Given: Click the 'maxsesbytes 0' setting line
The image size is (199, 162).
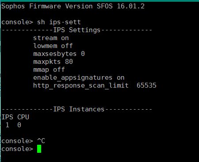Looking at the screenshot, I should point(59,54).
